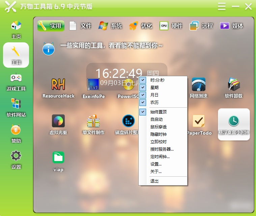The image size is (256, 216).
Task: Open 设置 gear sidebar item
Action: point(16,160)
